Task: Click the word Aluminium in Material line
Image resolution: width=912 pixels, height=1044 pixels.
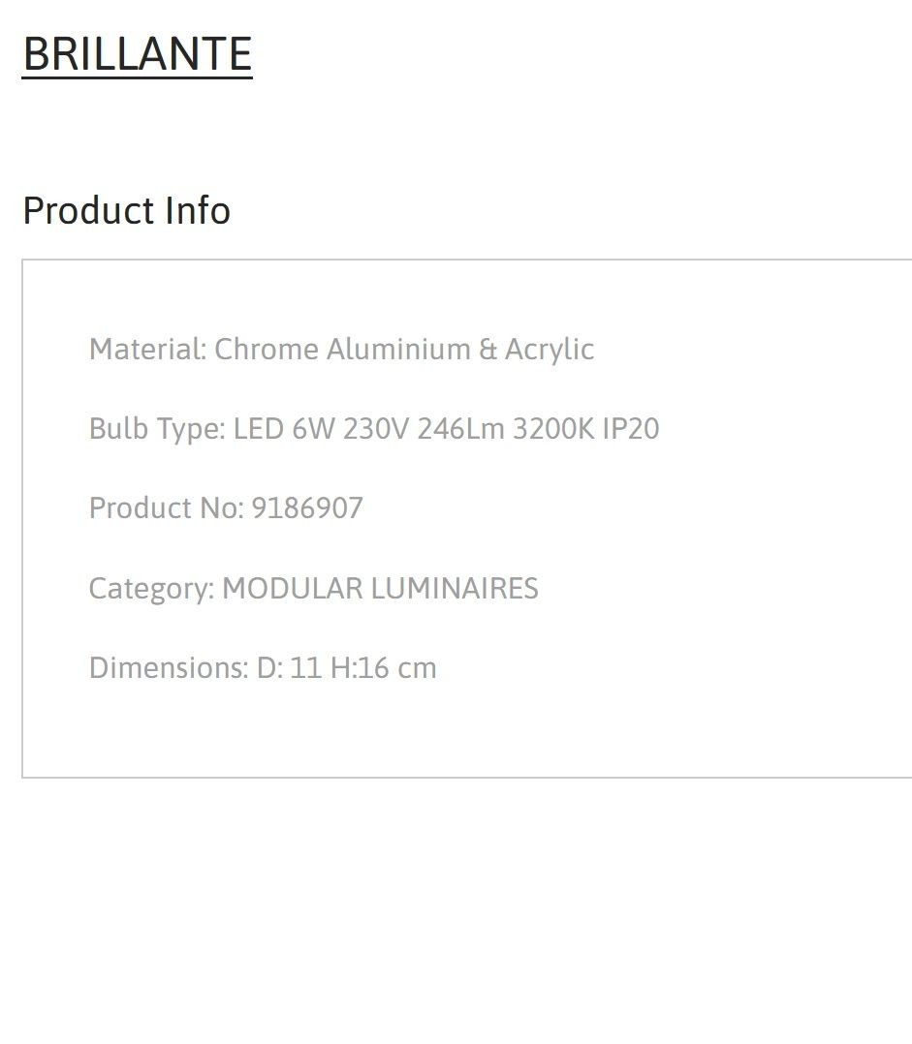Action: coord(398,349)
